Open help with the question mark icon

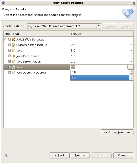[x=7, y=155]
